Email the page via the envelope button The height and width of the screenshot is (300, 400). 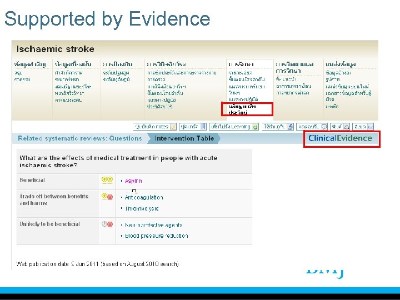[363, 127]
